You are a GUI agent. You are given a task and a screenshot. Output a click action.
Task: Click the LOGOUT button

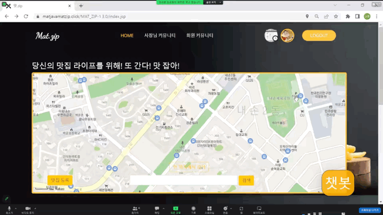tap(319, 35)
